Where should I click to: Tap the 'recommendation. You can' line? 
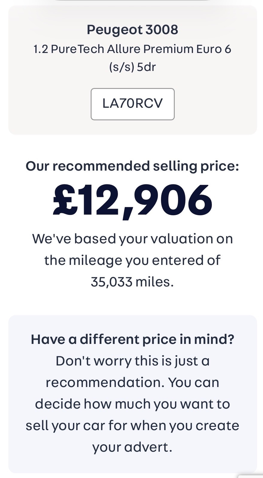[132, 383]
